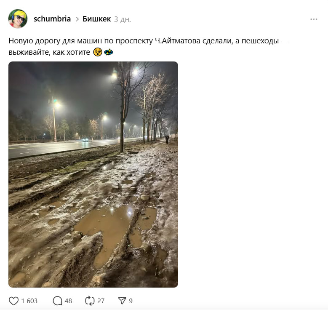Open the 48 replies count

(68, 301)
